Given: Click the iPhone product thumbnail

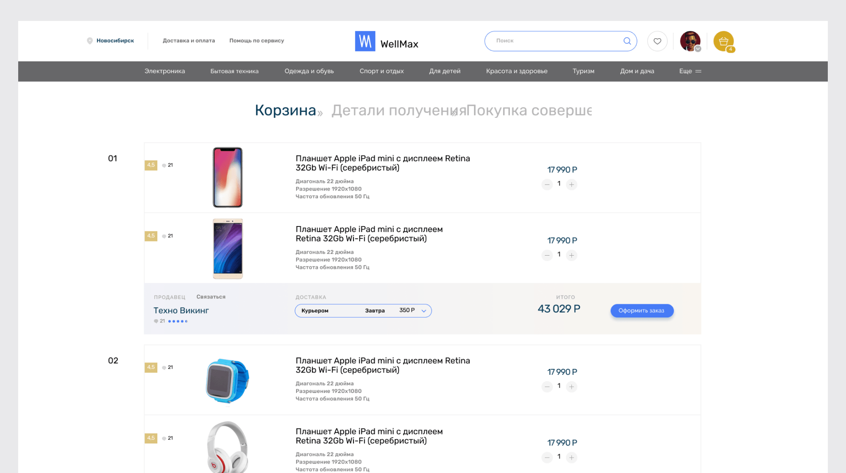Looking at the screenshot, I should (x=228, y=177).
